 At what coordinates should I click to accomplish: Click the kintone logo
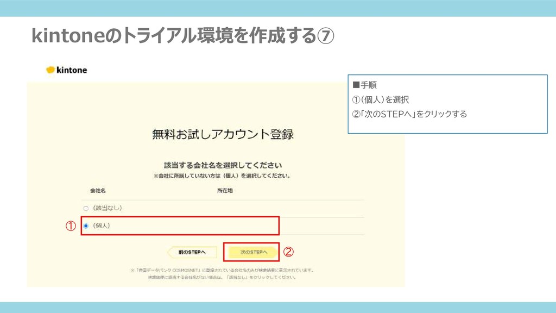coord(67,70)
